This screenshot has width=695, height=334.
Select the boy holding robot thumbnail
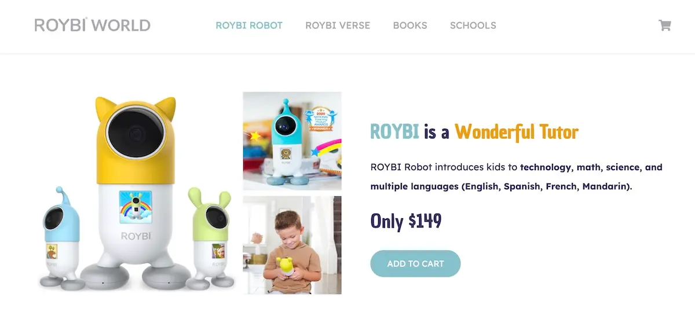292,245
